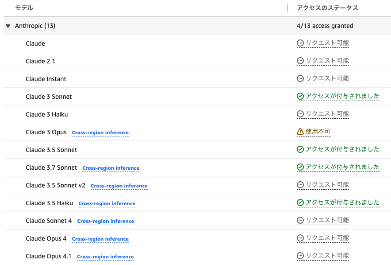The image size is (391, 265).
Task: Click the request-available icon for Claude Opus 4.1
Action: tap(300, 256)
